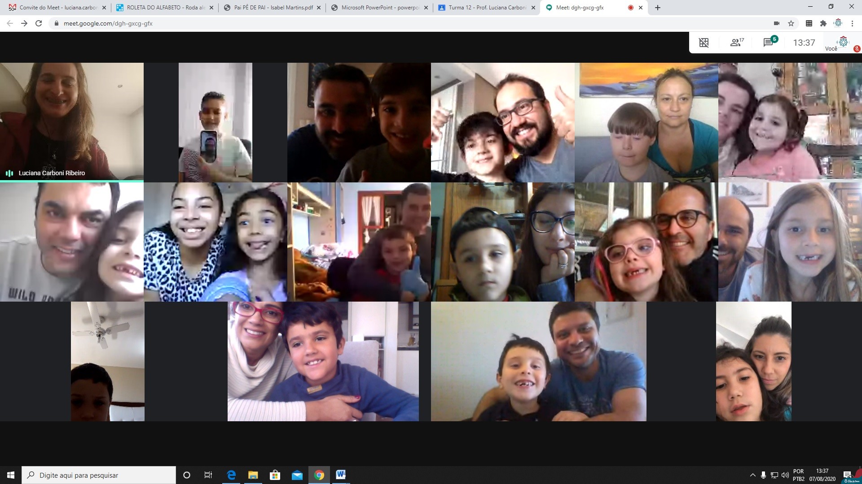Open the Chrome three-dot menu
862x484 pixels.
click(x=852, y=23)
